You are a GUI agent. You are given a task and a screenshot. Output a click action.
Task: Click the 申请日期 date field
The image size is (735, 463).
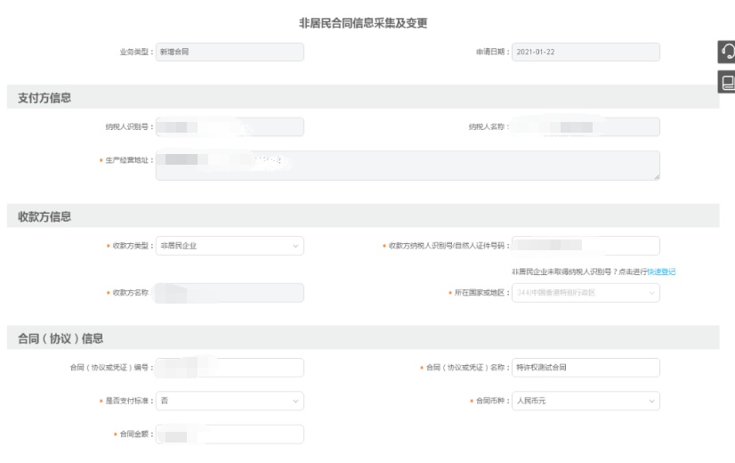pos(586,52)
